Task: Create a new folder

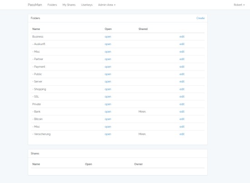Action: coord(200,18)
